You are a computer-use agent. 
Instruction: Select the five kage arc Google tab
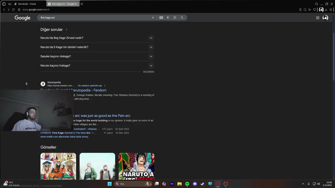click(63, 4)
